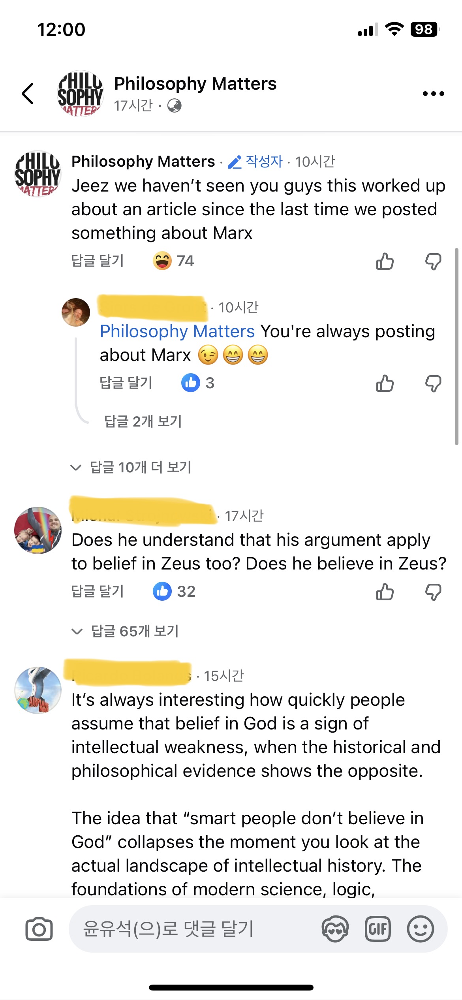This screenshot has height=1000, width=462.
Task: Tap the back arrow icon
Action: click(28, 94)
